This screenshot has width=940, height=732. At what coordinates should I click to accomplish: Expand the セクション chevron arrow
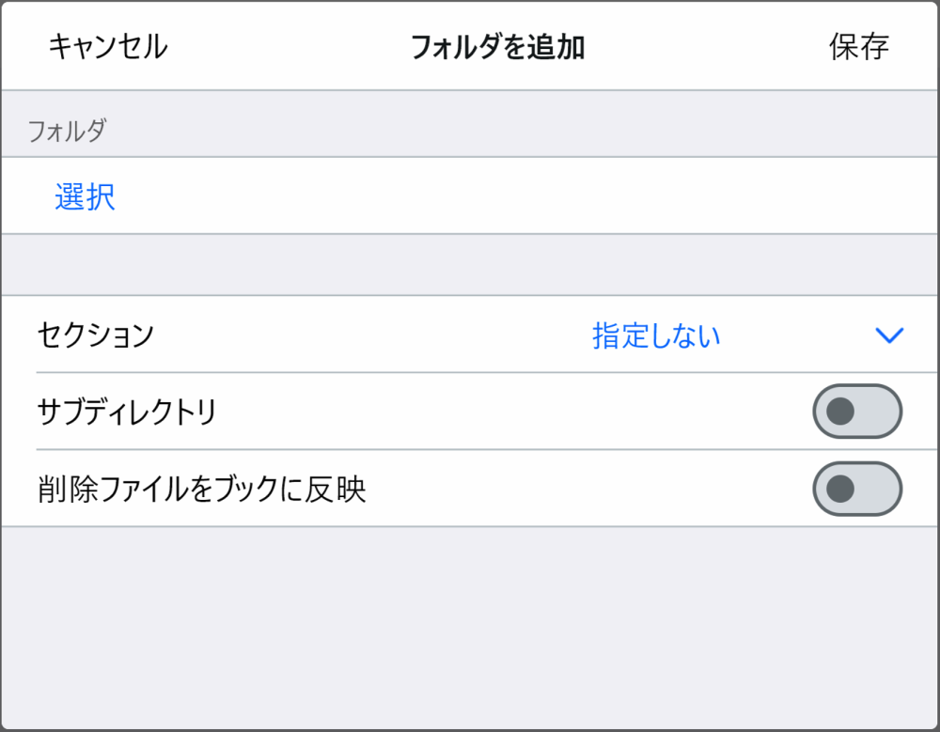click(888, 335)
